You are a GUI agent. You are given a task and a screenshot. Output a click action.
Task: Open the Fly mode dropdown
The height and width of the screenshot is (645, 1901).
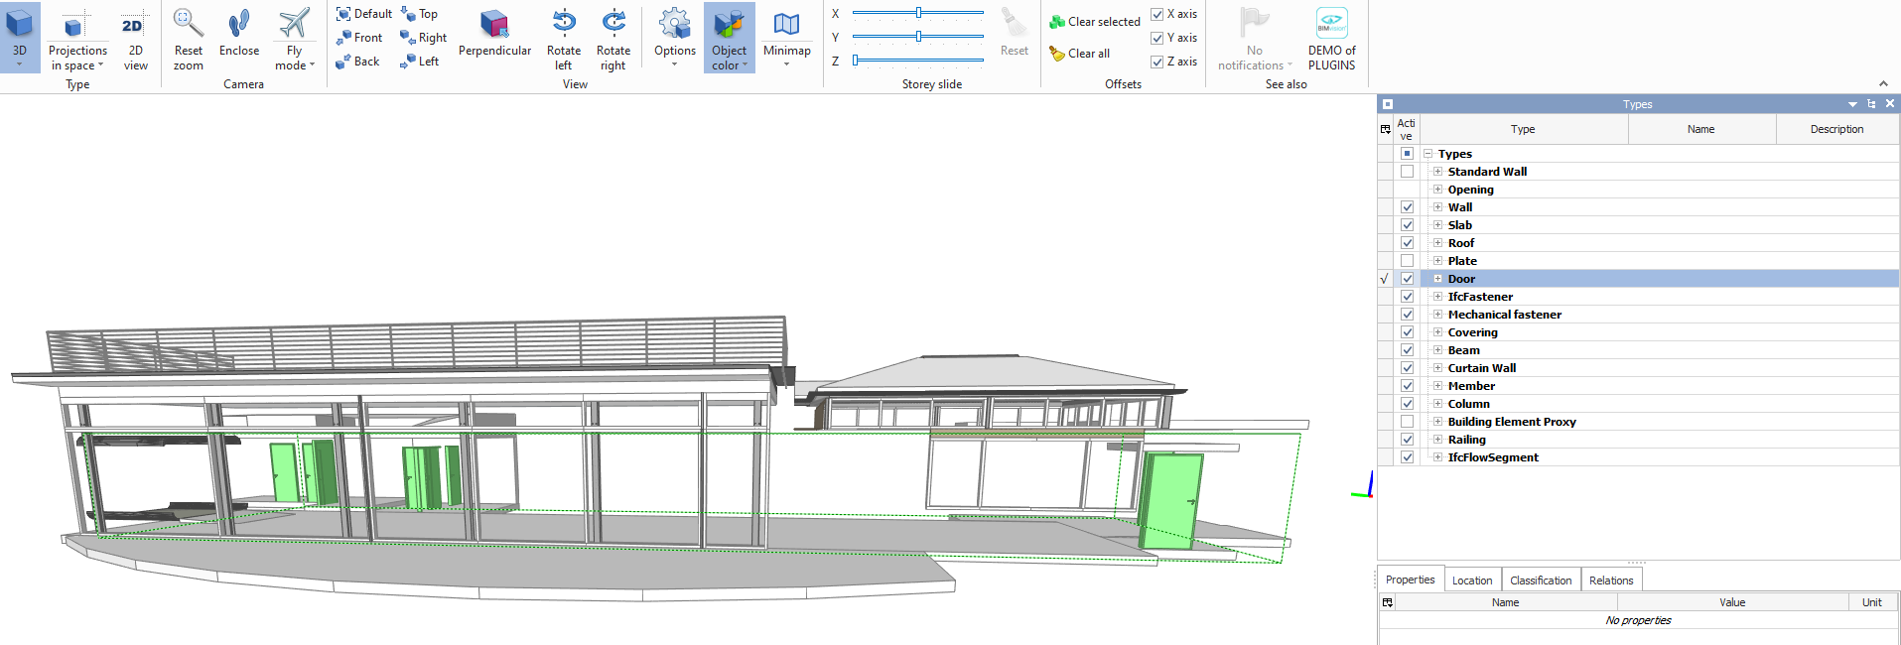(295, 58)
